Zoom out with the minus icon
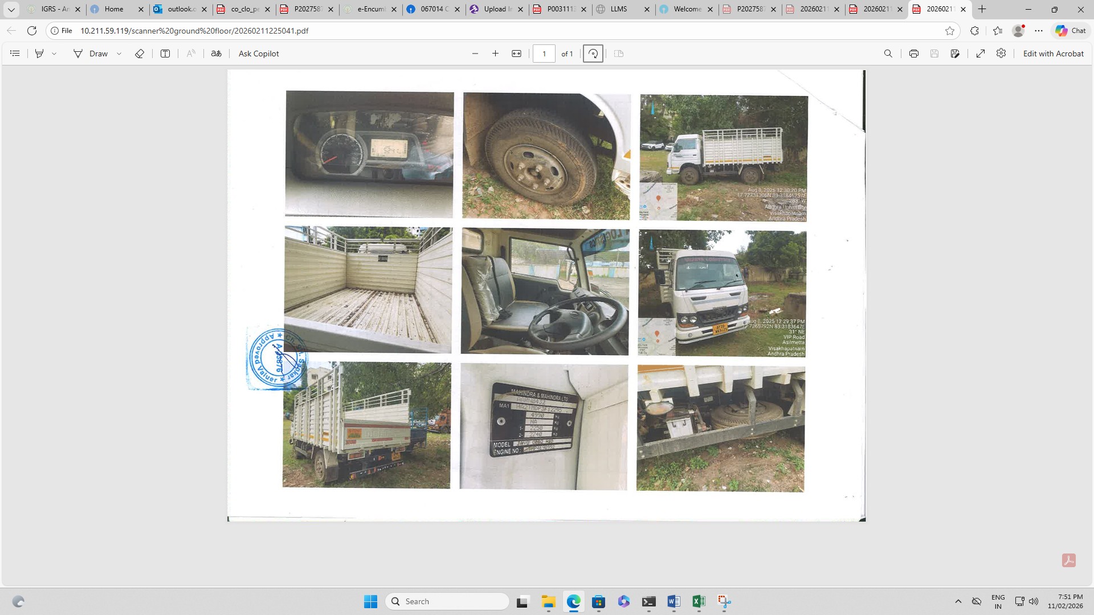The height and width of the screenshot is (615, 1094). [475, 54]
